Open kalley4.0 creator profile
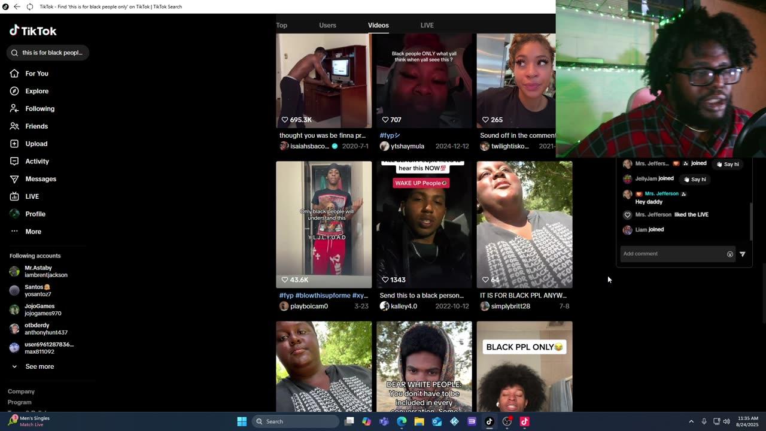 pyautogui.click(x=399, y=306)
